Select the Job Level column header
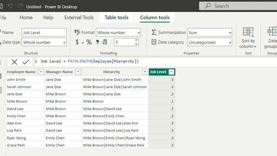277x156 pixels. (158, 72)
